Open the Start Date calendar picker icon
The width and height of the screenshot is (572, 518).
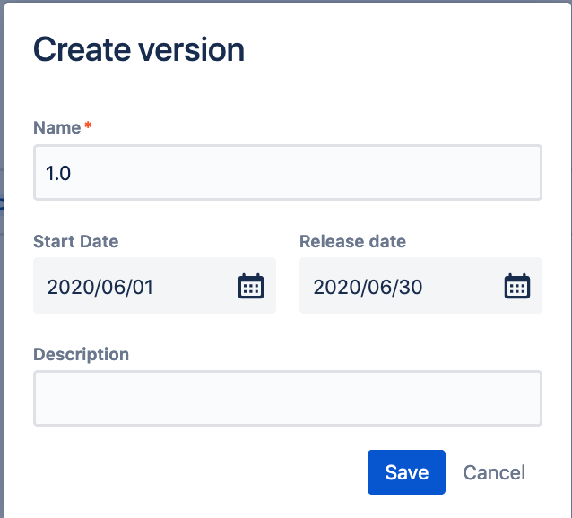251,286
